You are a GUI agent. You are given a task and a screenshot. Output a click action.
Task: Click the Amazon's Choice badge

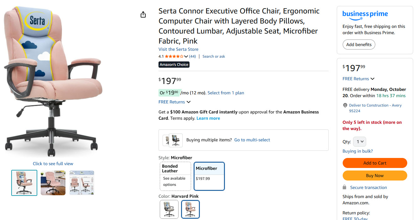[x=174, y=65]
